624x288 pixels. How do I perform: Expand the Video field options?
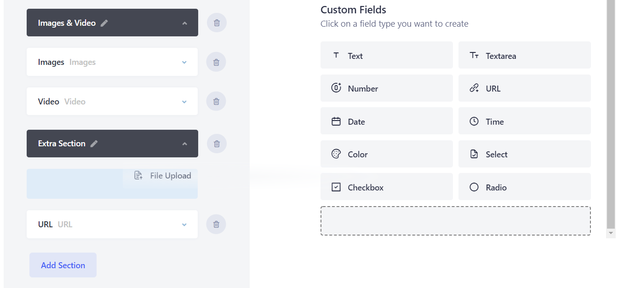pos(184,101)
